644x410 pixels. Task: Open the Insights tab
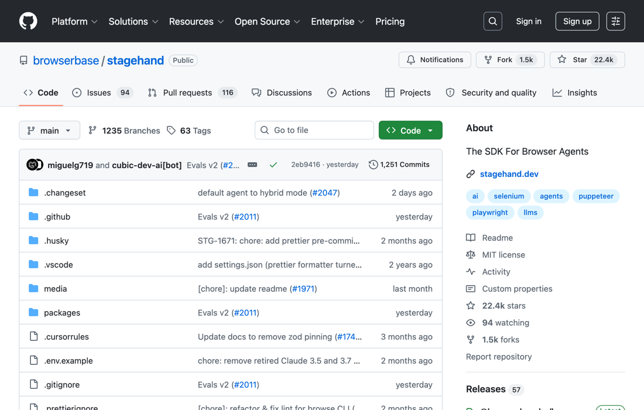point(574,93)
